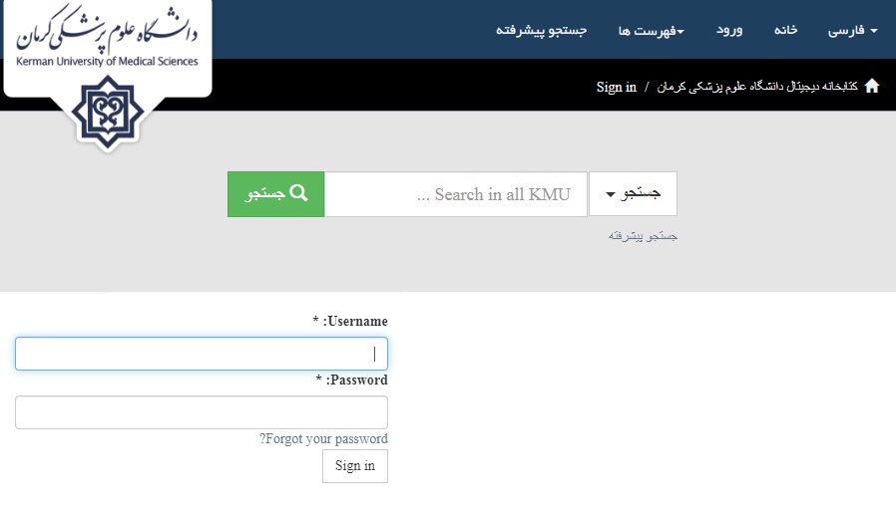Click inside the Password input field
This screenshot has height=510, width=896.
[x=201, y=412]
